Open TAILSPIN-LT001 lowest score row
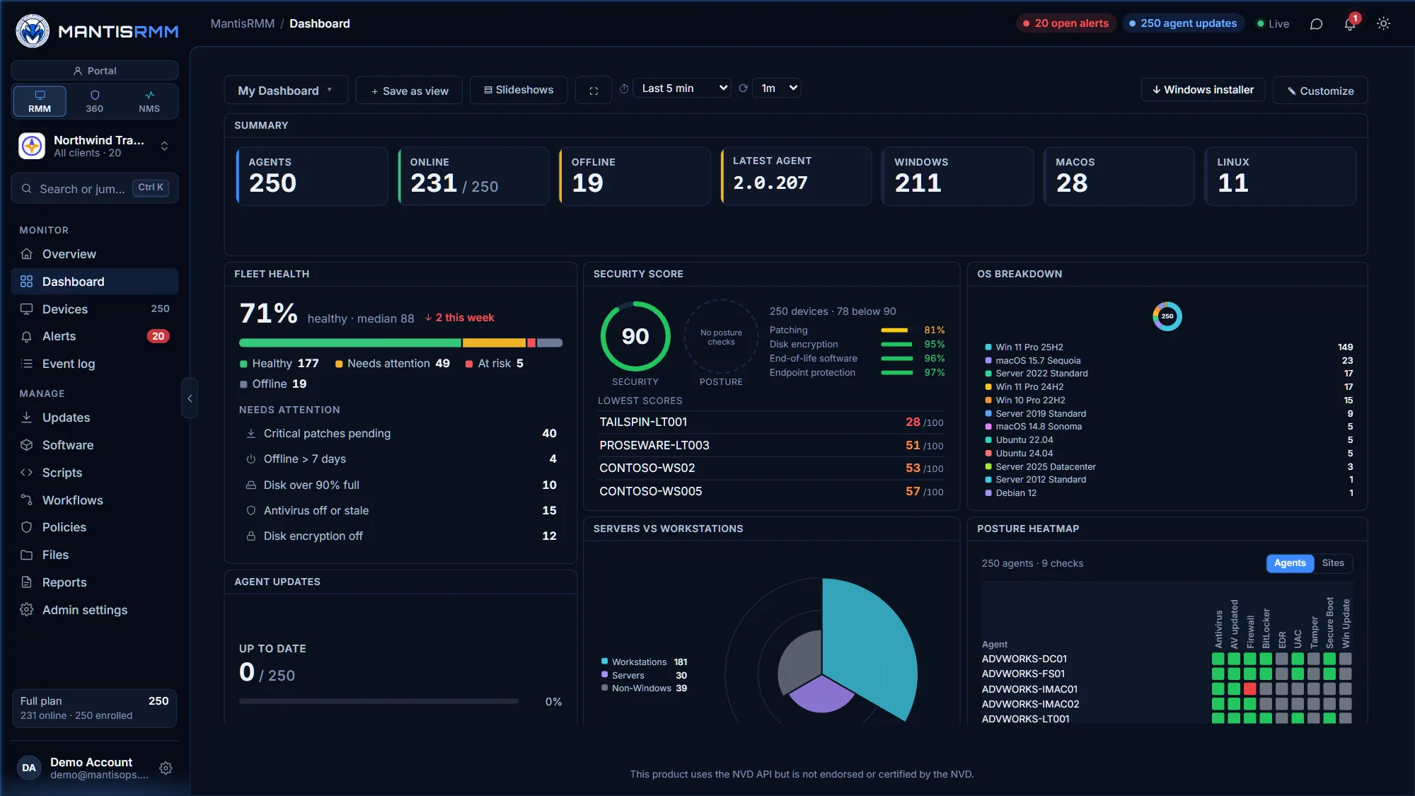This screenshot has width=1415, height=796. tap(771, 422)
